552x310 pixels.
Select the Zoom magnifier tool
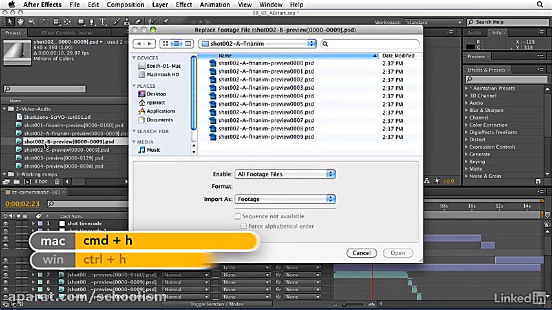tap(32, 21)
